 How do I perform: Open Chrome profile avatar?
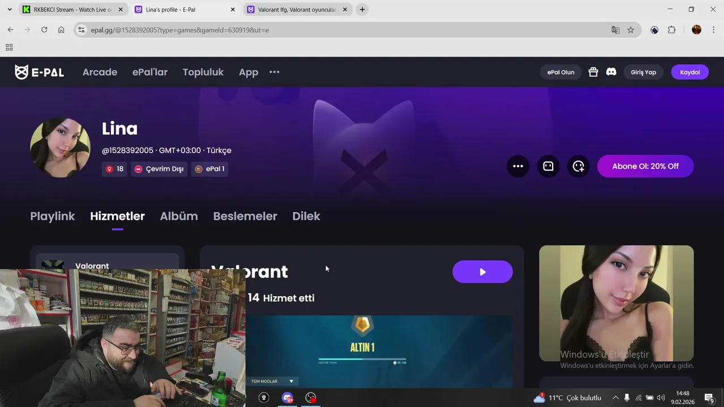696,30
